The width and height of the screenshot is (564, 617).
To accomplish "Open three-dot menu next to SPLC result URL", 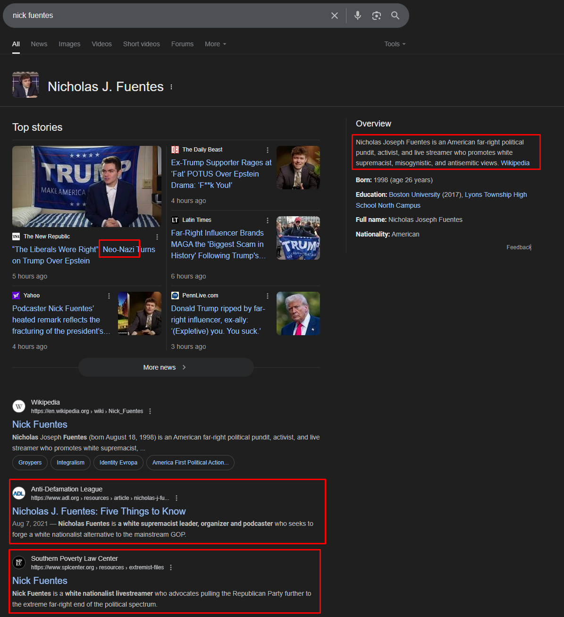I will point(171,567).
